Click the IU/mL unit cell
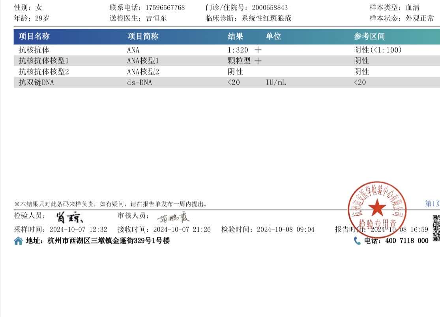The width and height of the screenshot is (440, 317). pyautogui.click(x=276, y=83)
